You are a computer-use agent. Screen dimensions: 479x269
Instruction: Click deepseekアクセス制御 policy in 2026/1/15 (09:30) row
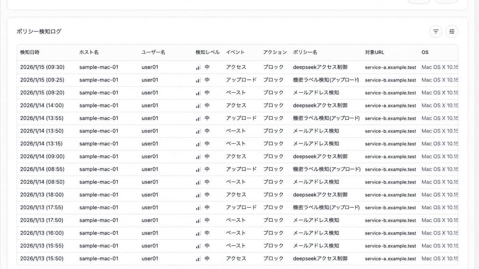pyautogui.click(x=320, y=67)
